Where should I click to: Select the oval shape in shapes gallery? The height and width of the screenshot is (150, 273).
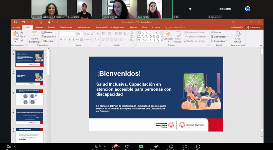[x=154, y=33]
